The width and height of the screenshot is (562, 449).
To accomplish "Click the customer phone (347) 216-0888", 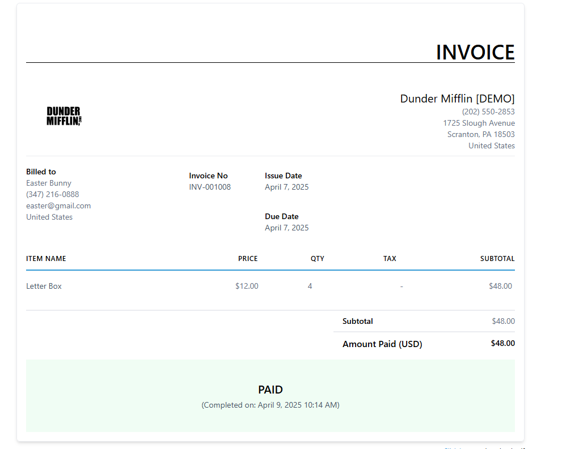I will (x=53, y=194).
